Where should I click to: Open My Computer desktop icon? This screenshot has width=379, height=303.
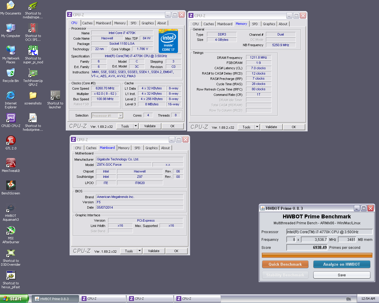tap(11, 30)
